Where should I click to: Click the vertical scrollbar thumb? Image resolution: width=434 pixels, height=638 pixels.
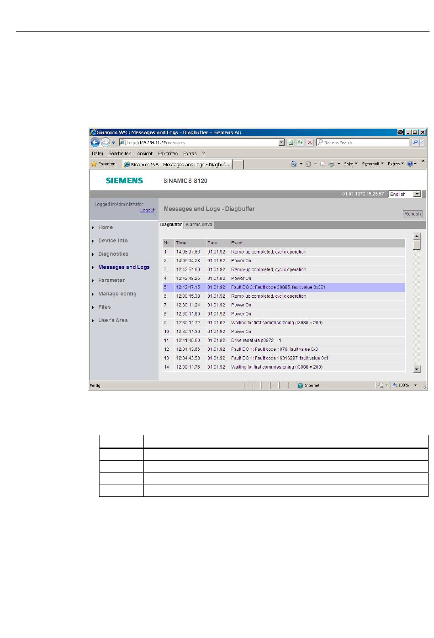point(417,245)
